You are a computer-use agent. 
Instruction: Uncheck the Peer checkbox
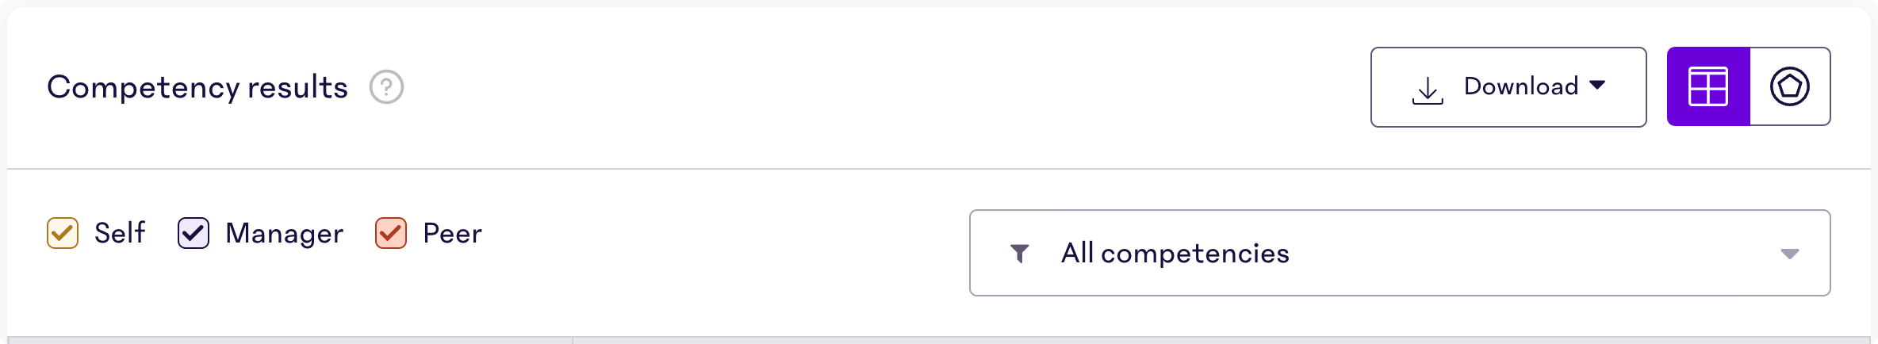391,233
